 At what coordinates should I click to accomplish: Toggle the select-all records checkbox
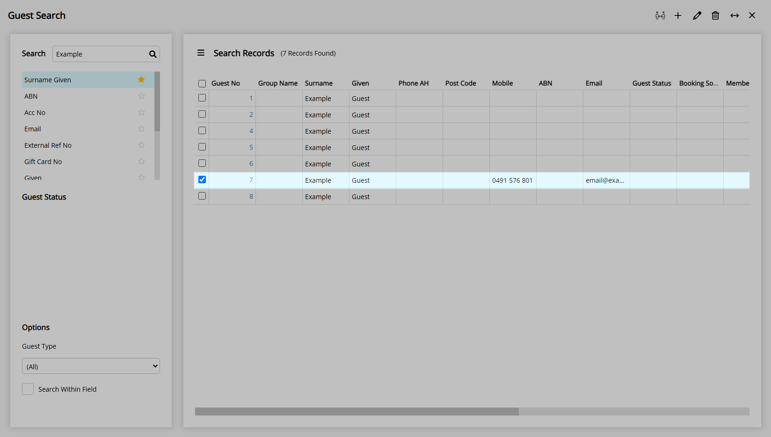point(202,84)
